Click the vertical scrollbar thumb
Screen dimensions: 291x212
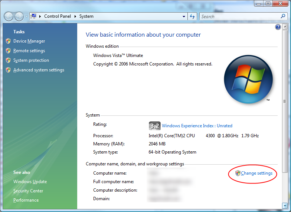click(x=285, y=101)
